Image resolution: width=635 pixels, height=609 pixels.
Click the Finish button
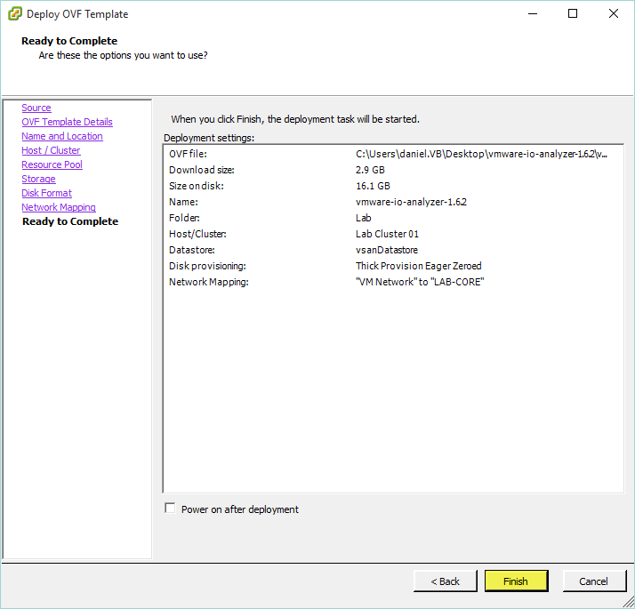516,581
